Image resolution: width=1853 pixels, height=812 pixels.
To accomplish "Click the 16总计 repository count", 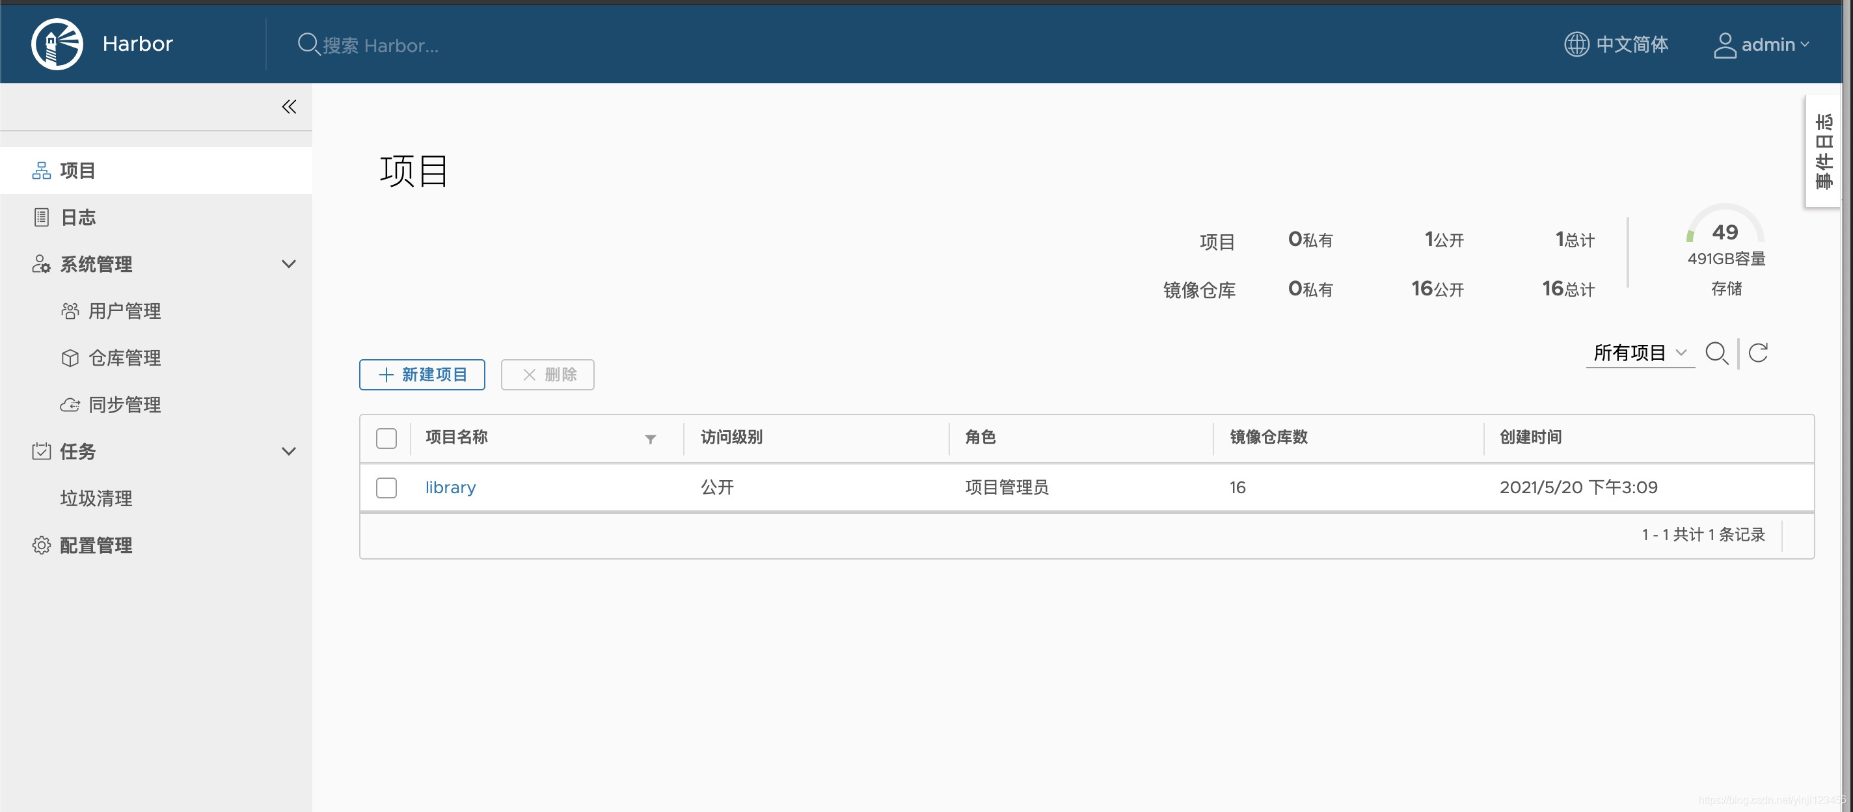I will point(1568,289).
